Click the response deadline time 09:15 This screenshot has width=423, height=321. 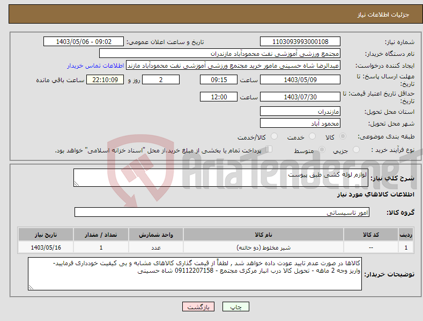click(219, 79)
